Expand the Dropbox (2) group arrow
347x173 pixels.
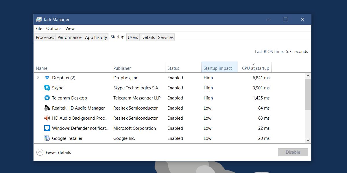(x=38, y=78)
